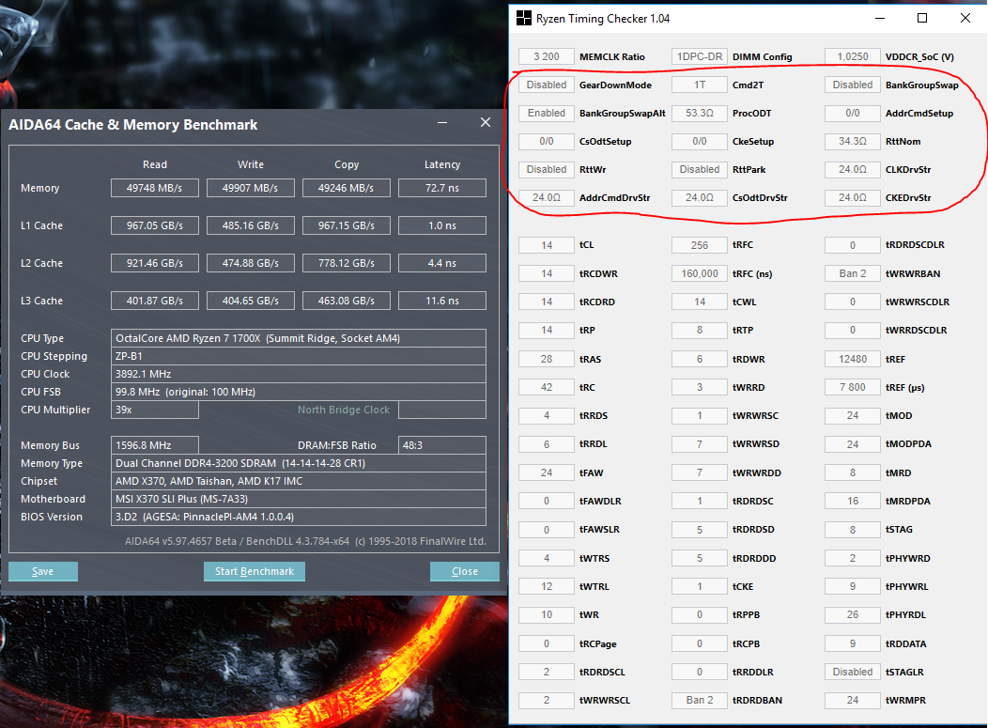Screen dimensions: 988x728
Task: Click the Memory Type DDR4-3200 field
Action: pos(299,463)
